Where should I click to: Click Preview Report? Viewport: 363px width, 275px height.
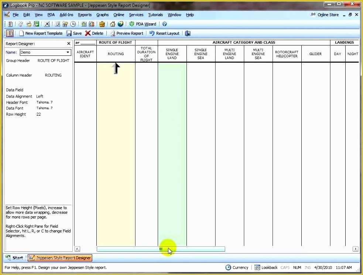tap(127, 33)
